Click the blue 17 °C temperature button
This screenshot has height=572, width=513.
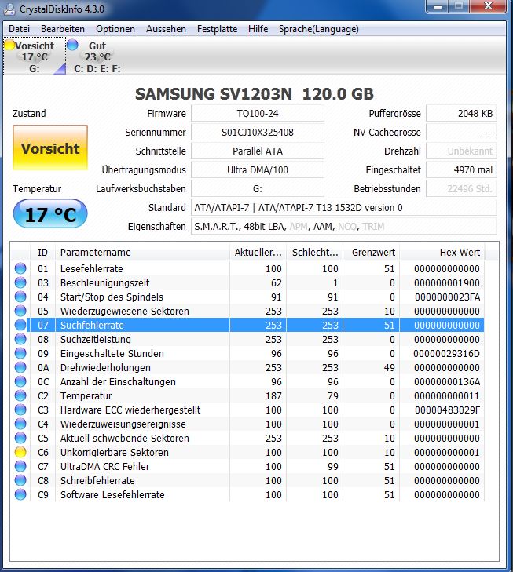[50, 214]
